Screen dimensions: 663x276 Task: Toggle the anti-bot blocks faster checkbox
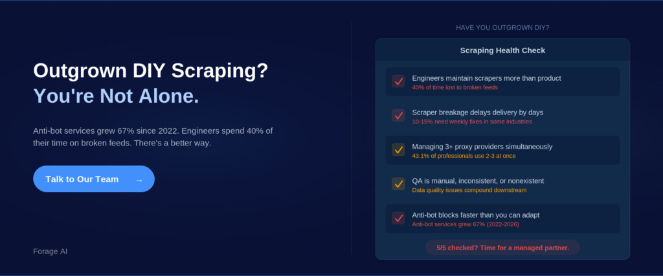click(398, 218)
